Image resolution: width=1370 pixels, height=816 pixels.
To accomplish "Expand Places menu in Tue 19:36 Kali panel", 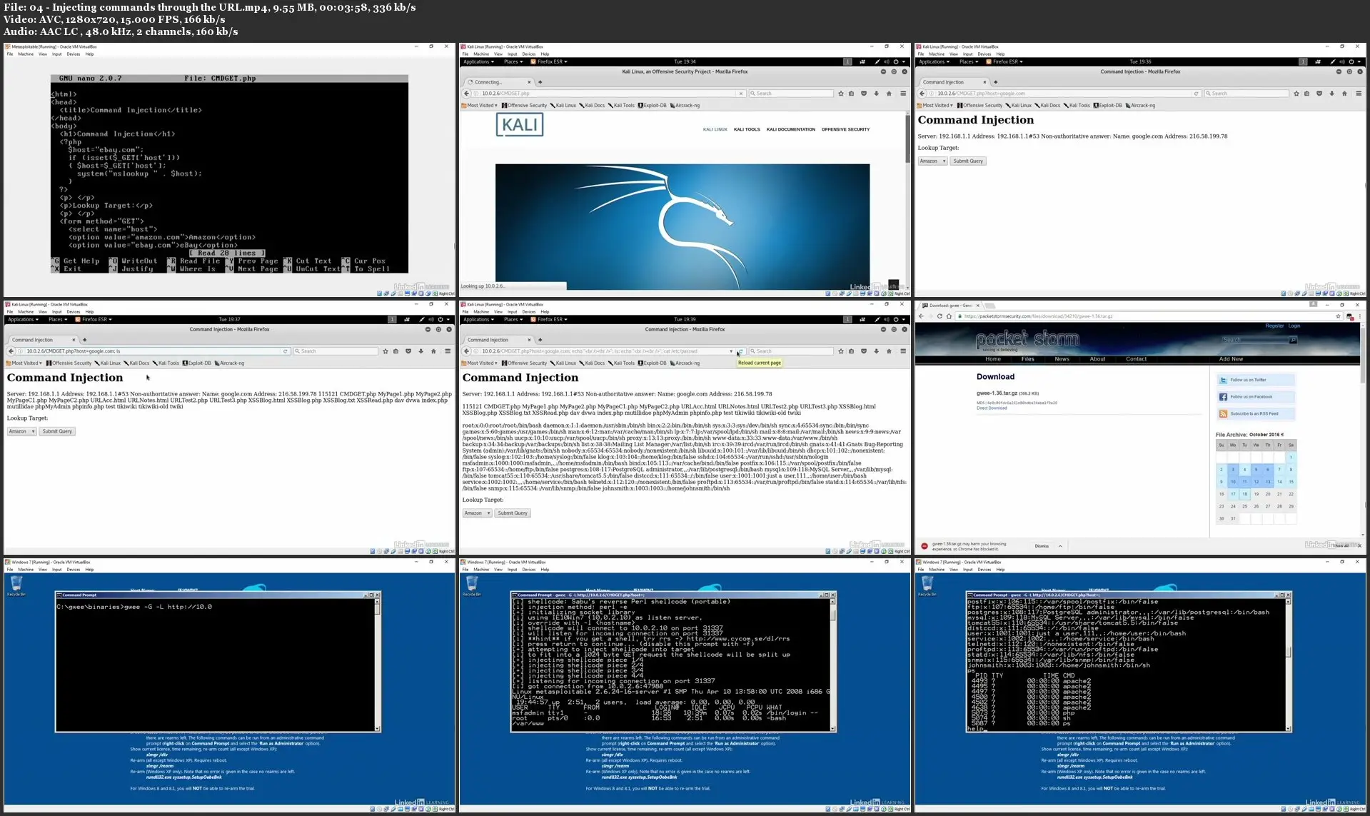I will [x=969, y=62].
